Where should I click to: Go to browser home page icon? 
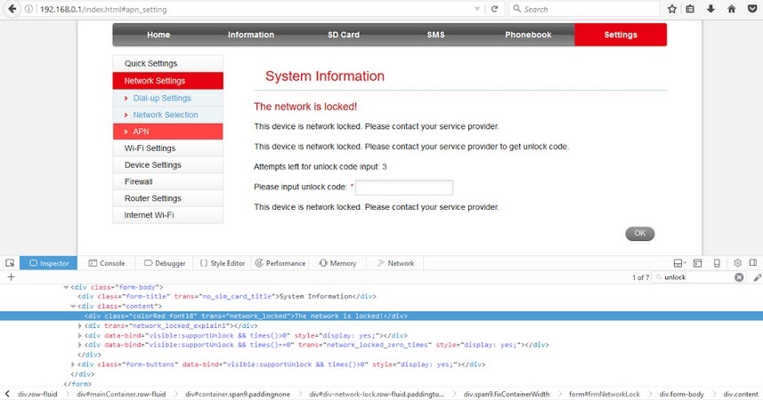731,9
